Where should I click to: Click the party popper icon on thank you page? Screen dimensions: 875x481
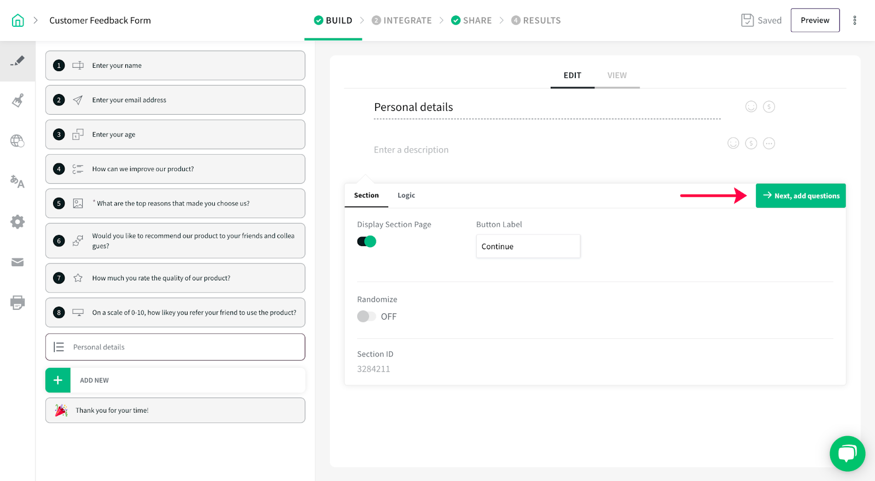pyautogui.click(x=61, y=410)
